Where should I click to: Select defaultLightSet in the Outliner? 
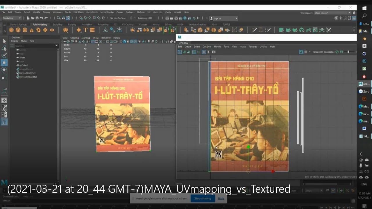[x=28, y=73]
